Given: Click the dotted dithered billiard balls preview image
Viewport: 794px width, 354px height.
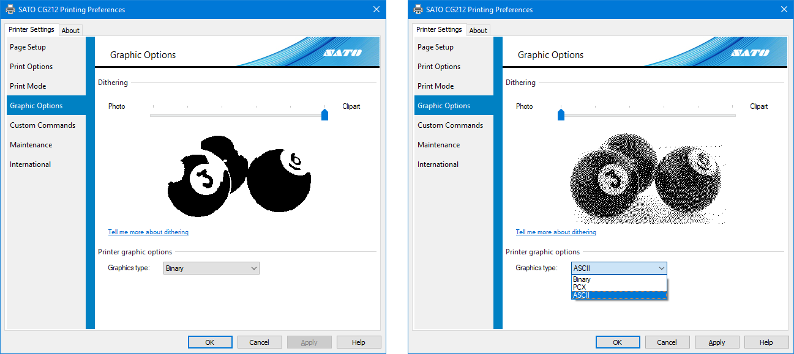Looking at the screenshot, I should point(648,178).
